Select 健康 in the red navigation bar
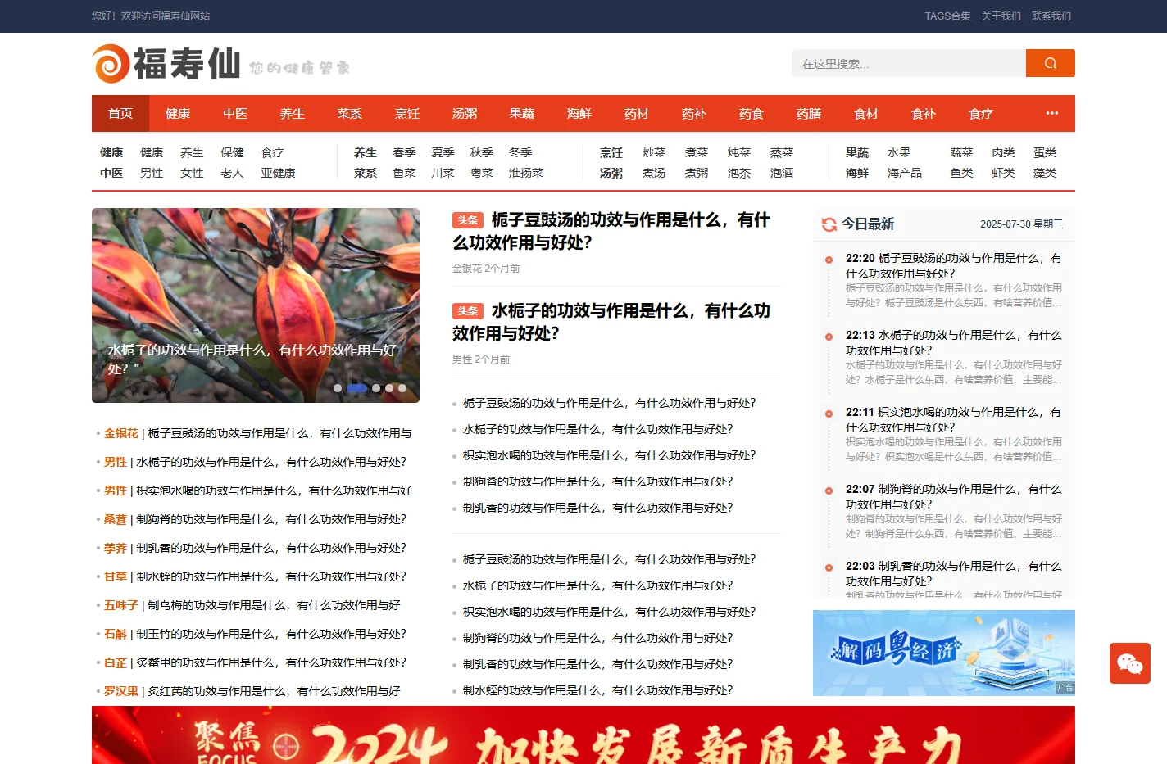1167x764 pixels. [x=178, y=113]
